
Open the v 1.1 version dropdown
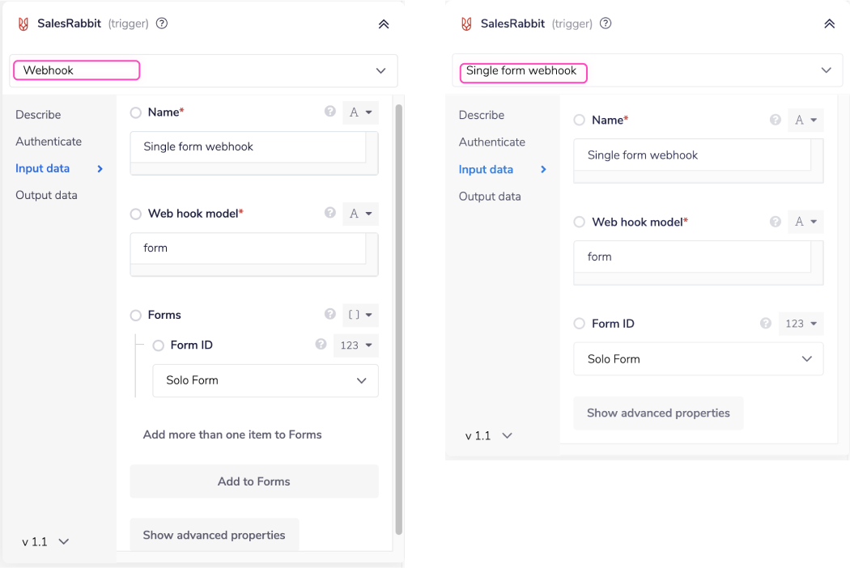click(45, 541)
